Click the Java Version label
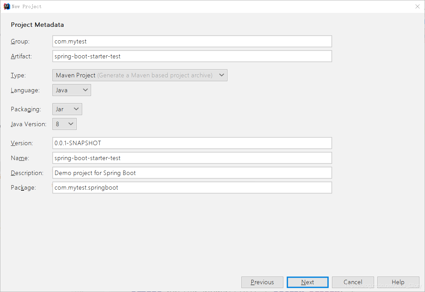 click(28, 124)
